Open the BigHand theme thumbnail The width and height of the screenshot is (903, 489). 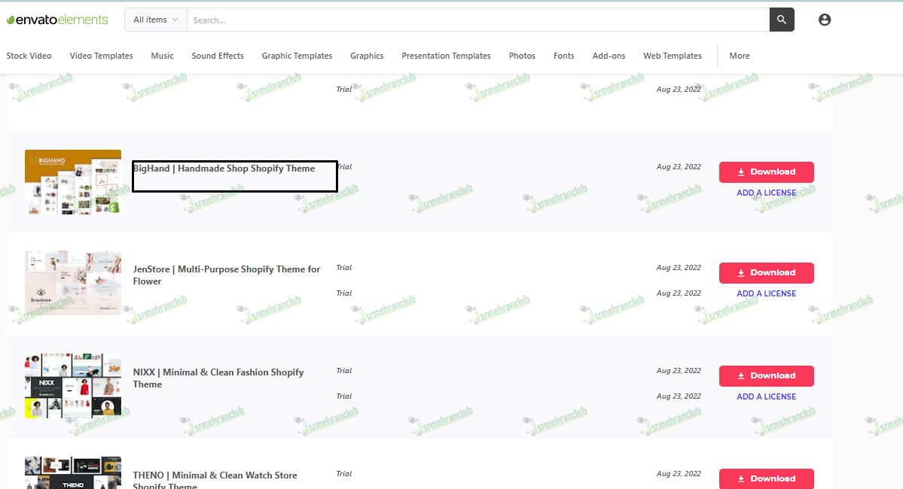[x=73, y=182]
